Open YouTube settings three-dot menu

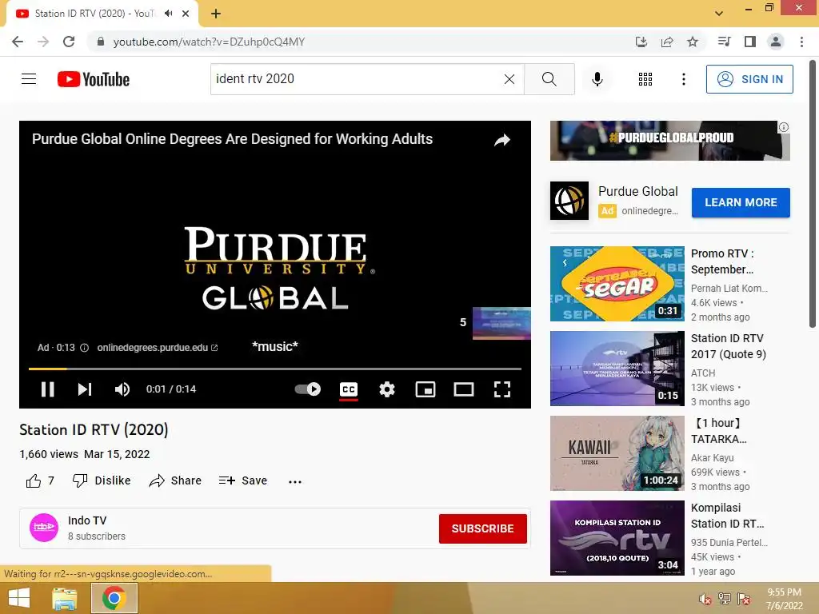683,79
